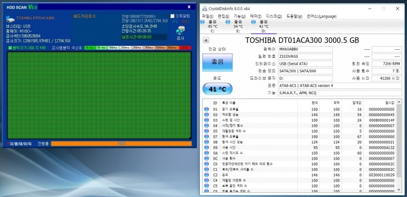The height and width of the screenshot is (197, 407).
Task: Click raw value 003000110029
Action: (x=381, y=175)
